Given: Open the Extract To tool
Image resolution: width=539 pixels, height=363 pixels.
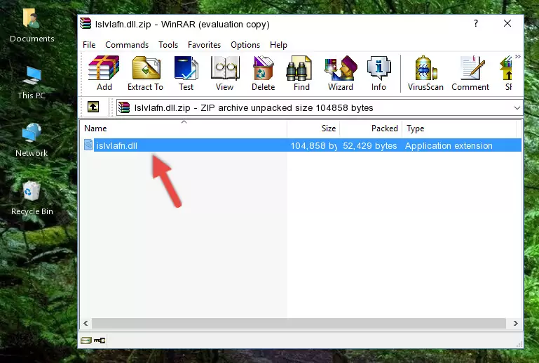Looking at the screenshot, I should point(145,73).
